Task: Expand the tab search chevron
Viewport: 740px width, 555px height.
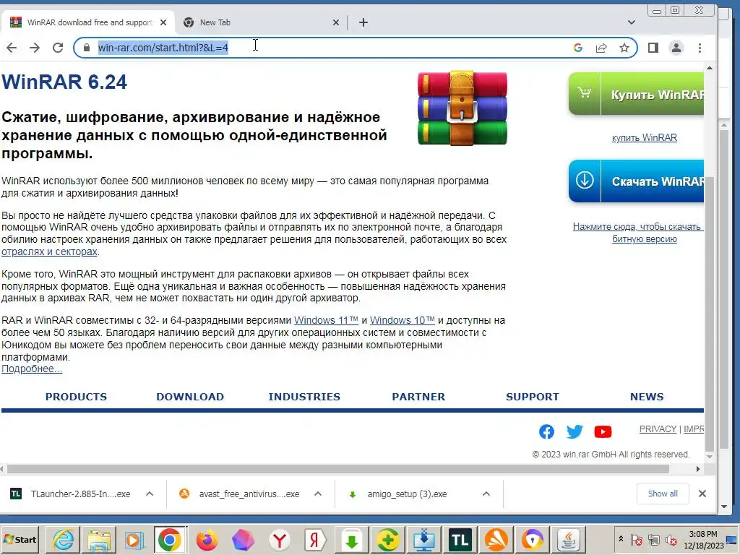Action: coord(632,22)
